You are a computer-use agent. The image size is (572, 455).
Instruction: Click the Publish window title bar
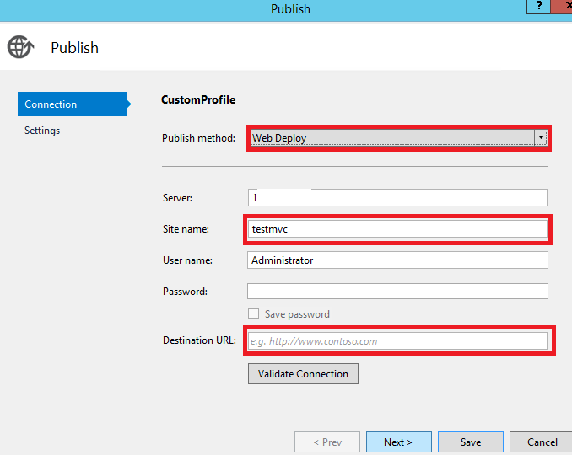tap(290, 9)
